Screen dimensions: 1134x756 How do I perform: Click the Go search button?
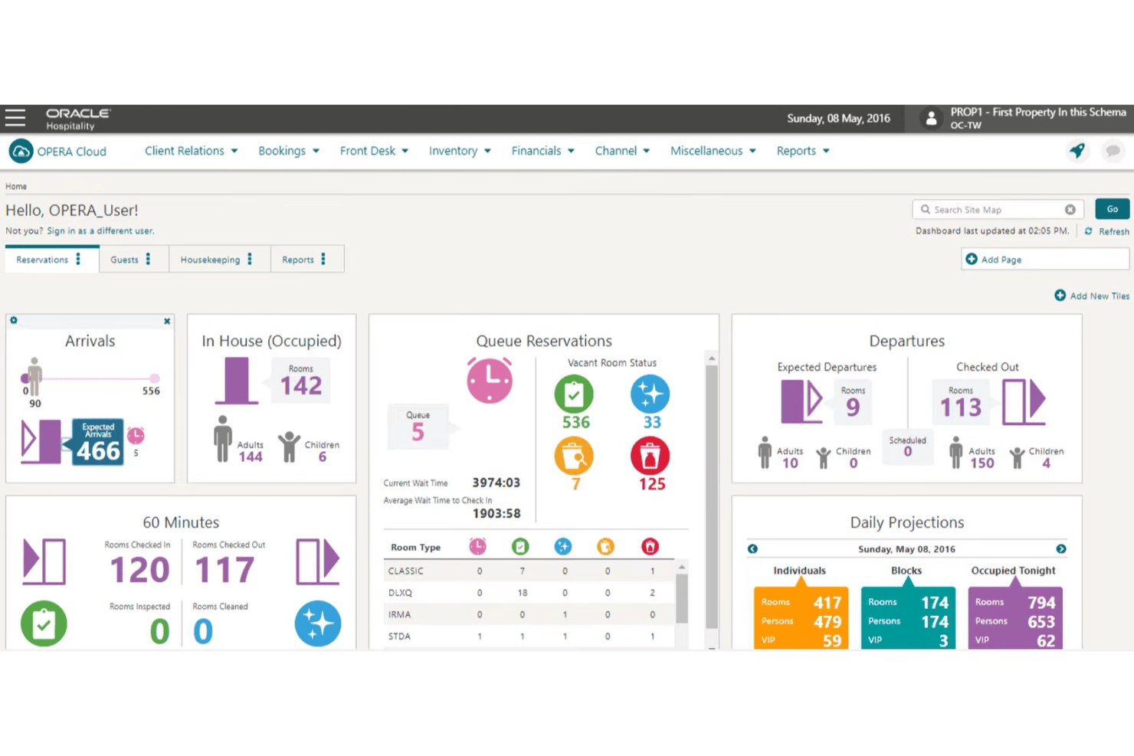(1112, 209)
